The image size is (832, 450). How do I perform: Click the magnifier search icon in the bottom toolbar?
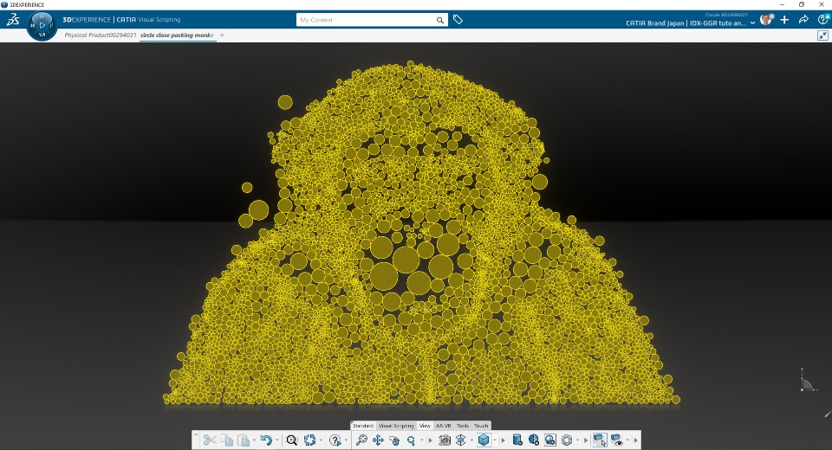point(292,440)
